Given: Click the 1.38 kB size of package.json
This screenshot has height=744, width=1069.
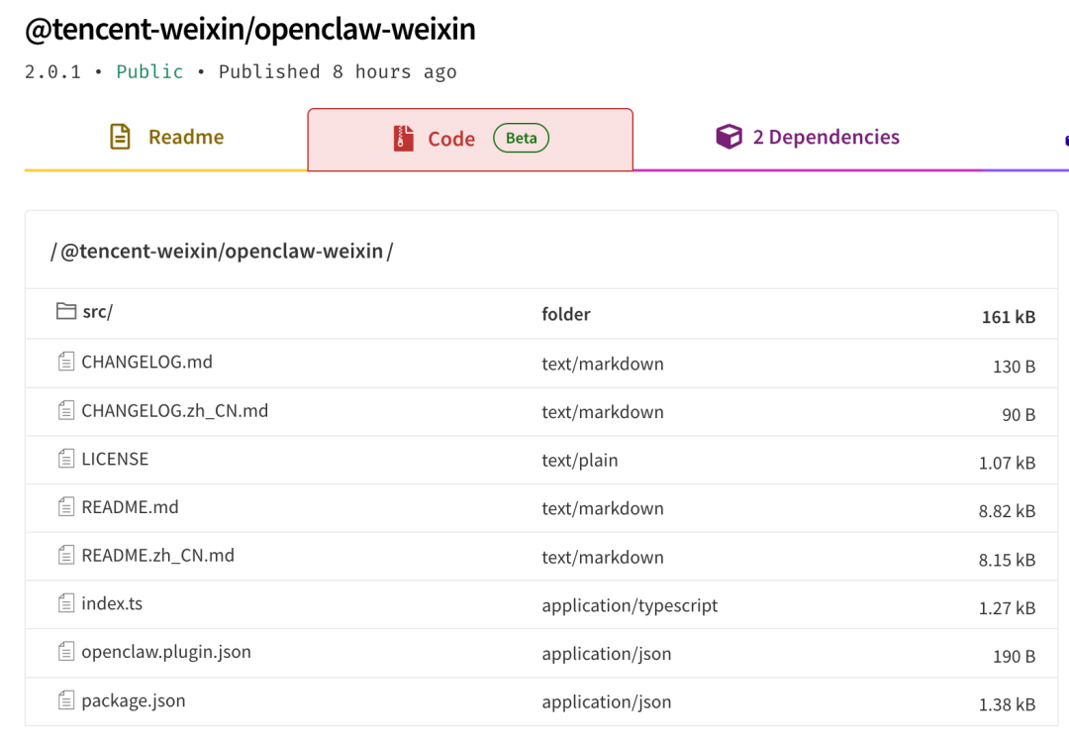Looking at the screenshot, I should click(x=1007, y=704).
